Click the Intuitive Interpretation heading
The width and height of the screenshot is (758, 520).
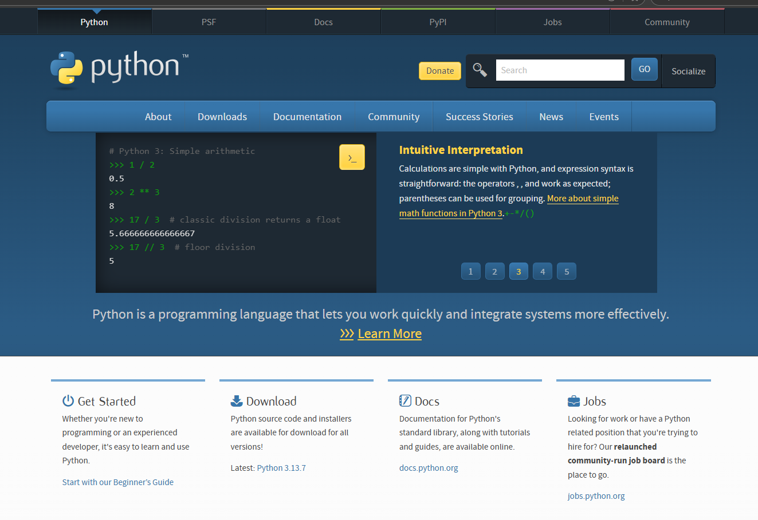pyautogui.click(x=461, y=150)
